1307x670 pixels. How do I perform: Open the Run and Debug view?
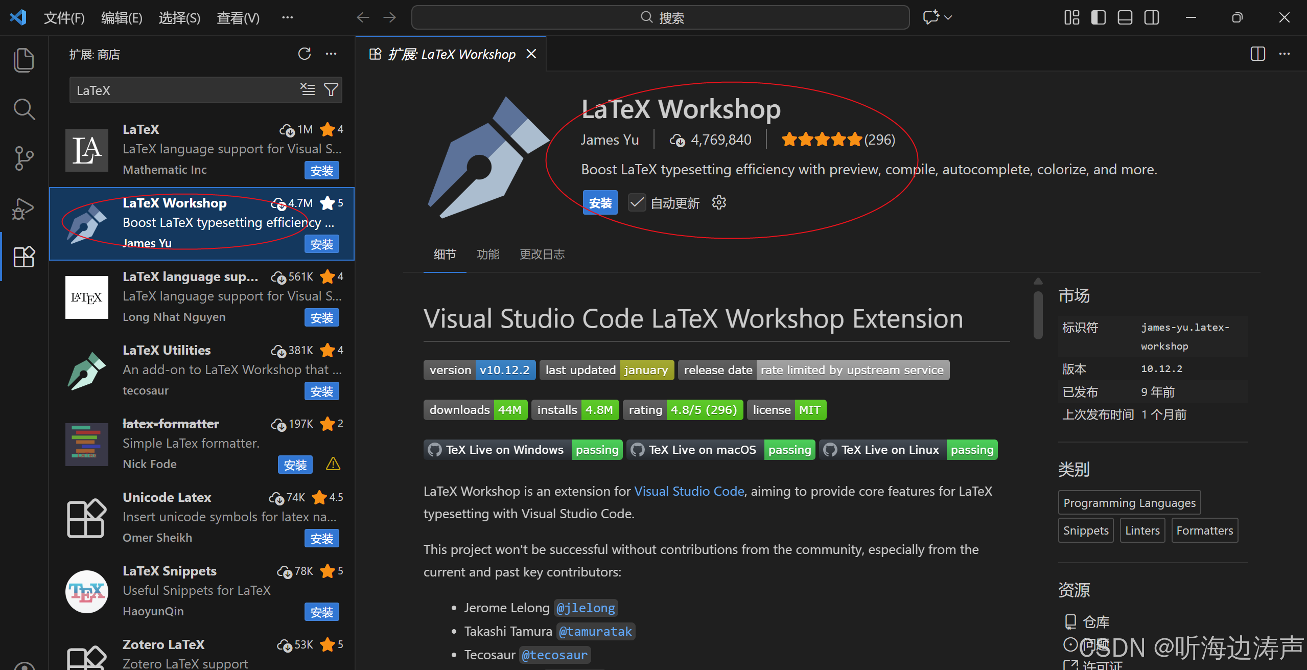(x=24, y=208)
